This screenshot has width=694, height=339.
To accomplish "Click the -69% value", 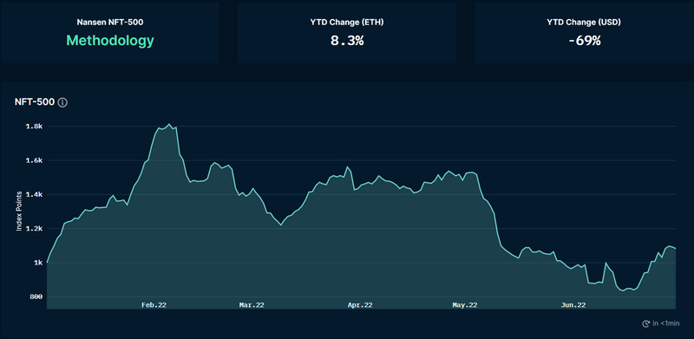I will (584, 41).
